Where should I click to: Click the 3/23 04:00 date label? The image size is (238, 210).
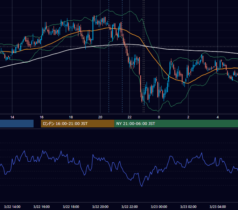tap(218, 206)
